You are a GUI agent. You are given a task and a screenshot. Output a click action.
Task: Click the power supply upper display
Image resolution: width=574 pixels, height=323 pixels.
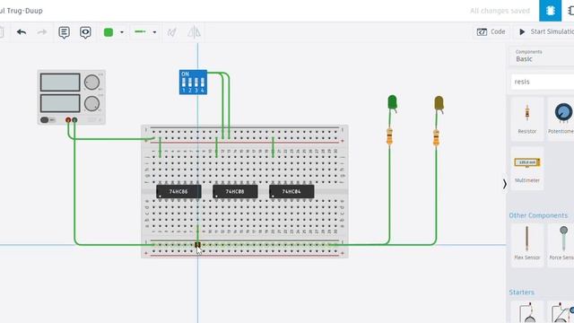pos(60,82)
